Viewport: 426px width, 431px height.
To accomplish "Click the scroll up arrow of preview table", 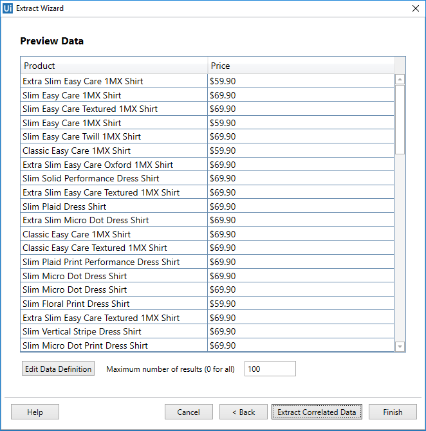I will [x=400, y=80].
